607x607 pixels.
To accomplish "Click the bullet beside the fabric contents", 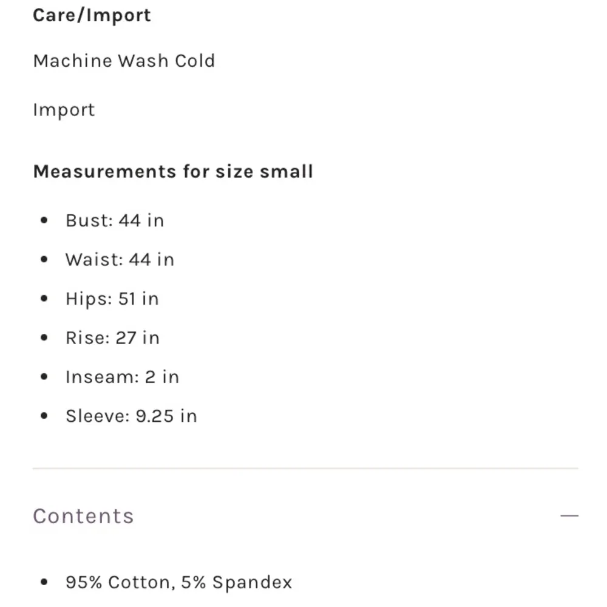I will [44, 583].
